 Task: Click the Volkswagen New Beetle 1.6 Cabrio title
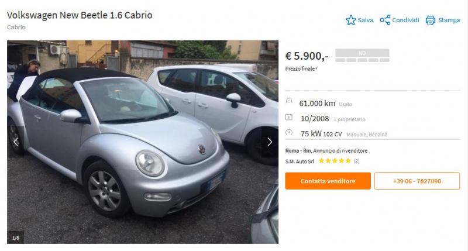coord(80,15)
